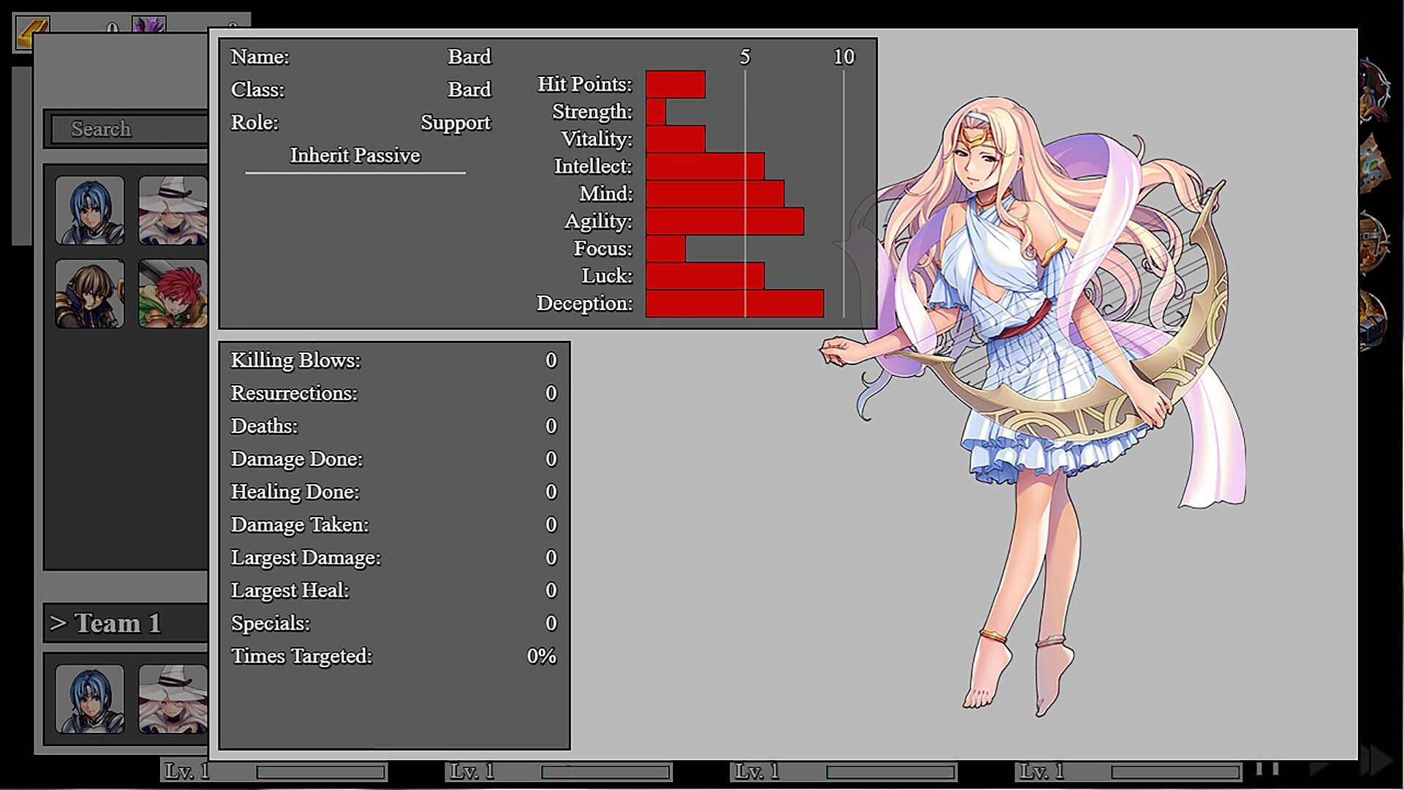Click the round treasure chest icon on the right edge
Viewport: 1404px width, 790px height.
point(1374,241)
